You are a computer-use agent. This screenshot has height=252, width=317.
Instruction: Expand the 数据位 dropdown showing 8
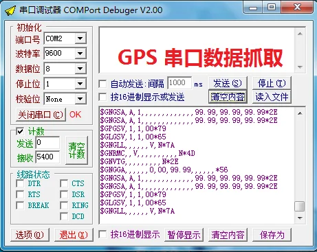[80, 69]
